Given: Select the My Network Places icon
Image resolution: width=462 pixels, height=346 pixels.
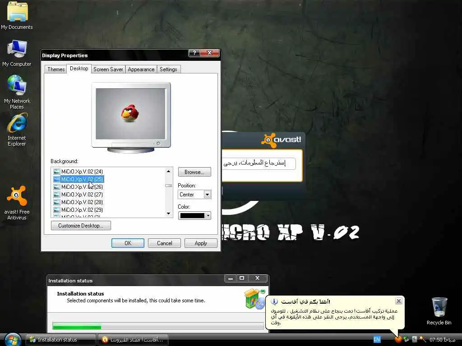Looking at the screenshot, I should 17,92.
